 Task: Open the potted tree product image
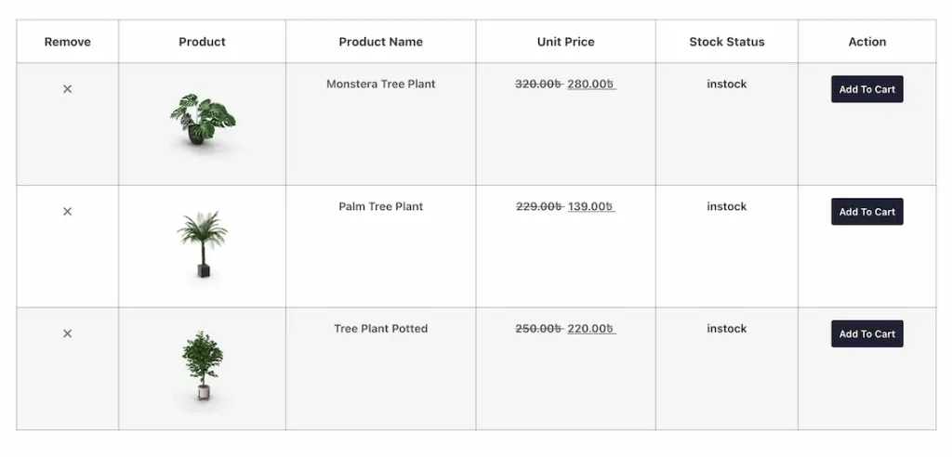click(202, 366)
